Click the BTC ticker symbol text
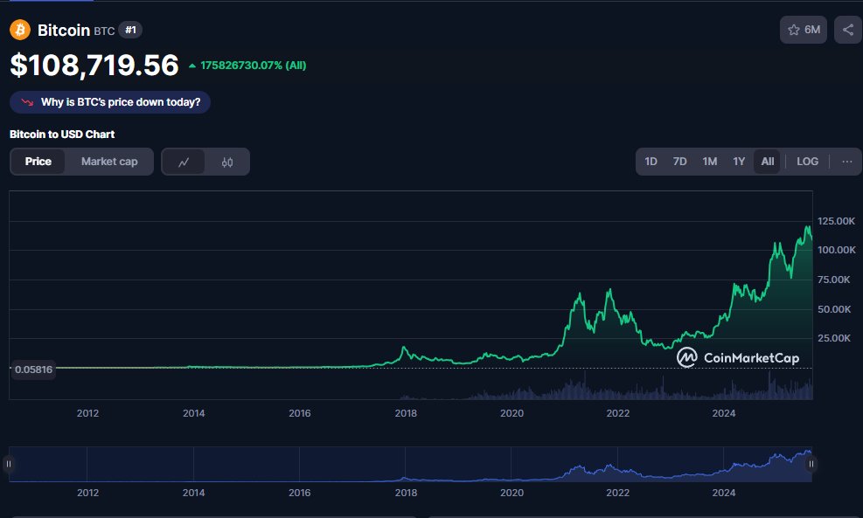The height and width of the screenshot is (518, 863). [x=104, y=31]
